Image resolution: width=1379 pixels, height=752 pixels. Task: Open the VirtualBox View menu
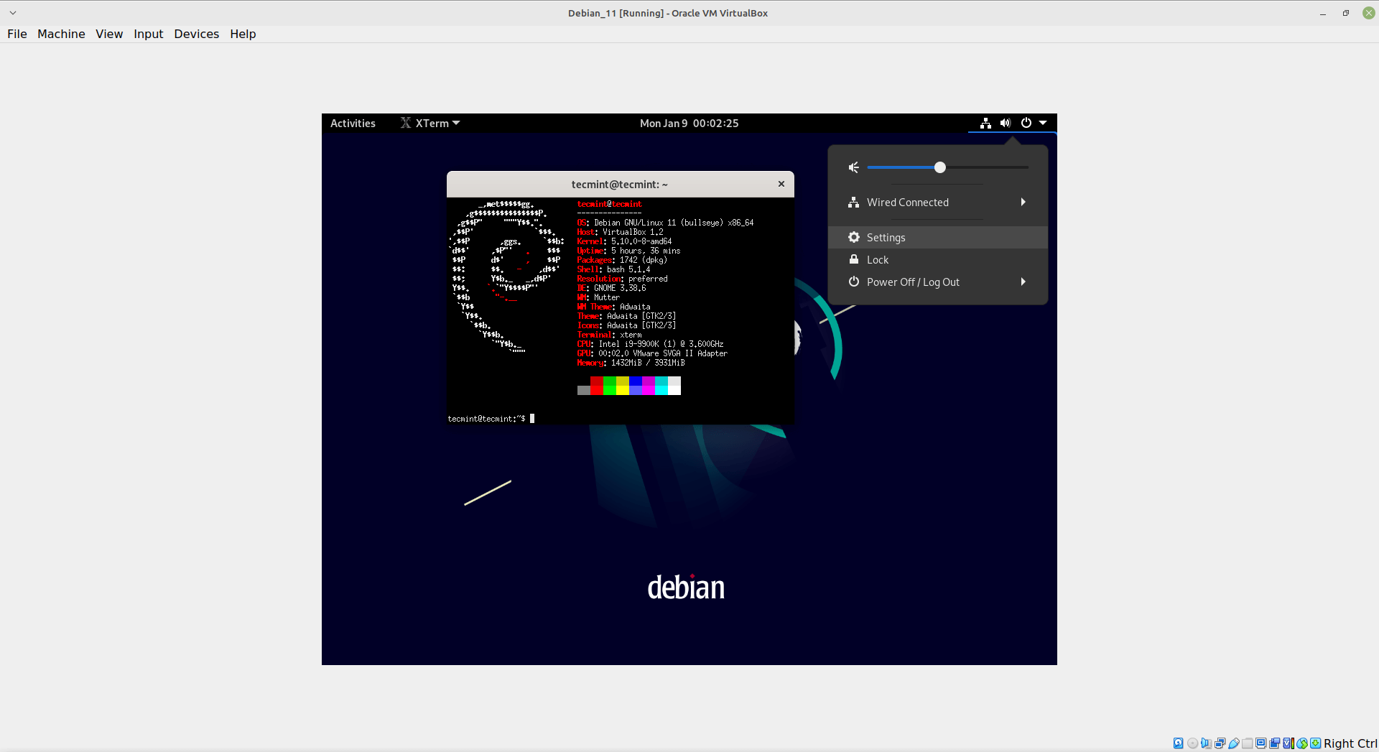109,34
